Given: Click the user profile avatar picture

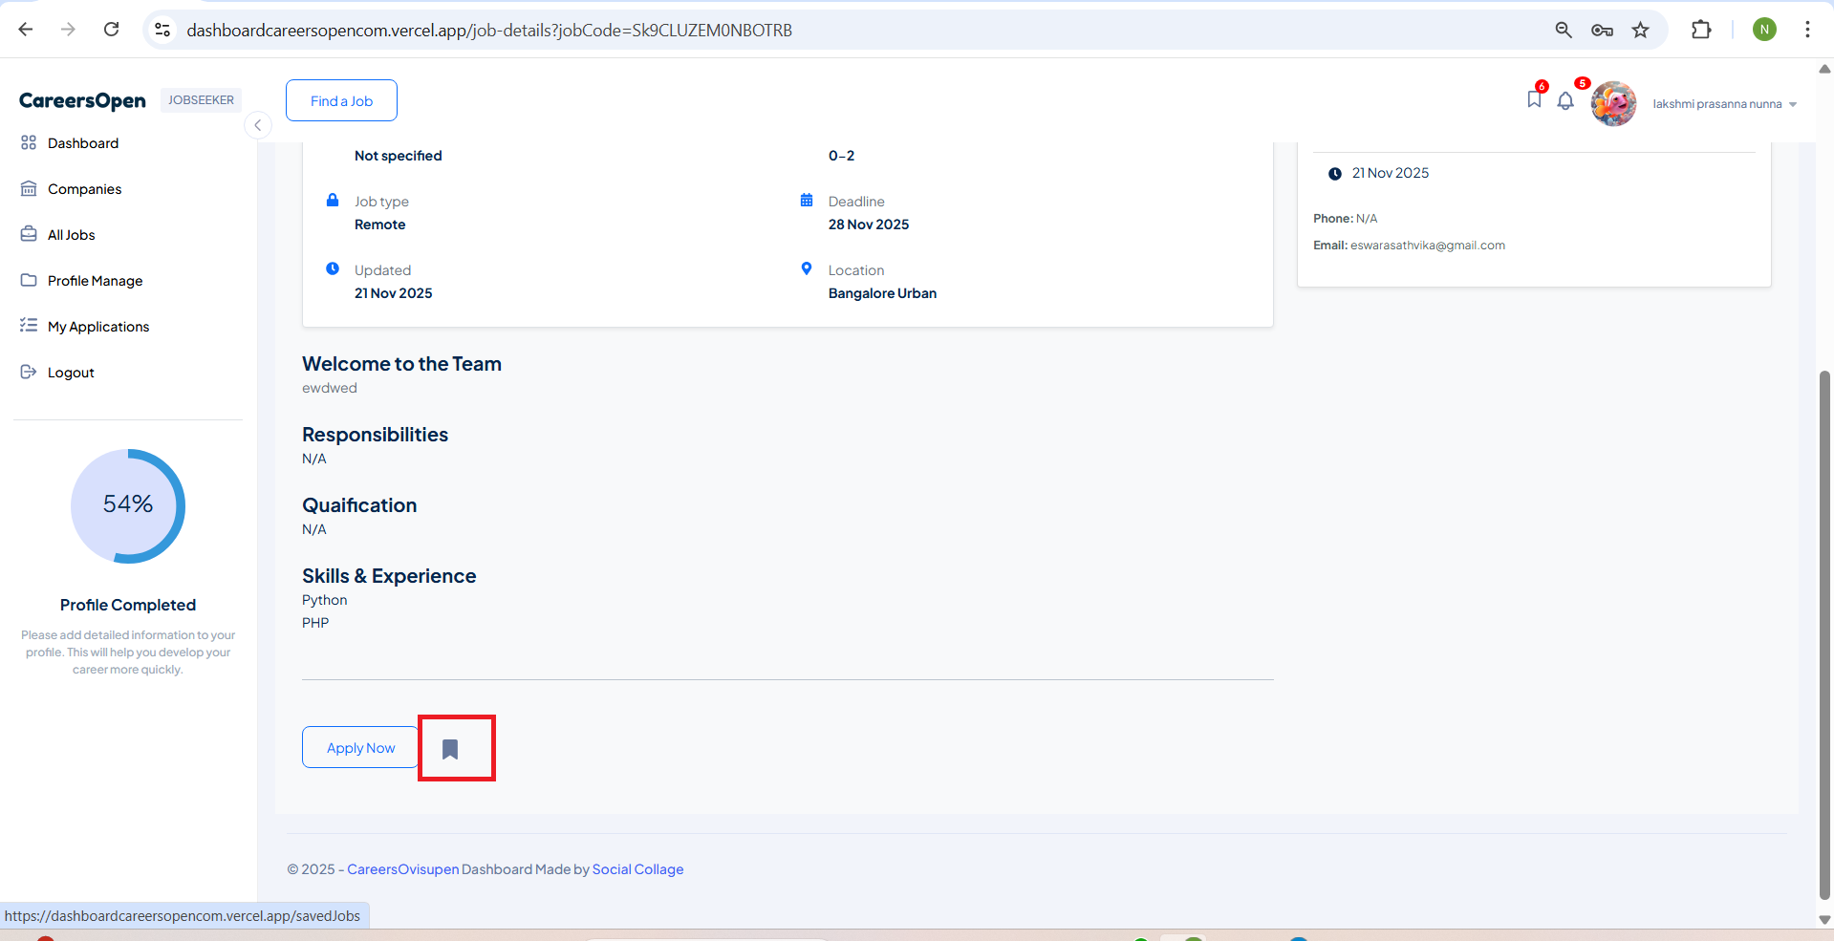Looking at the screenshot, I should (1612, 103).
